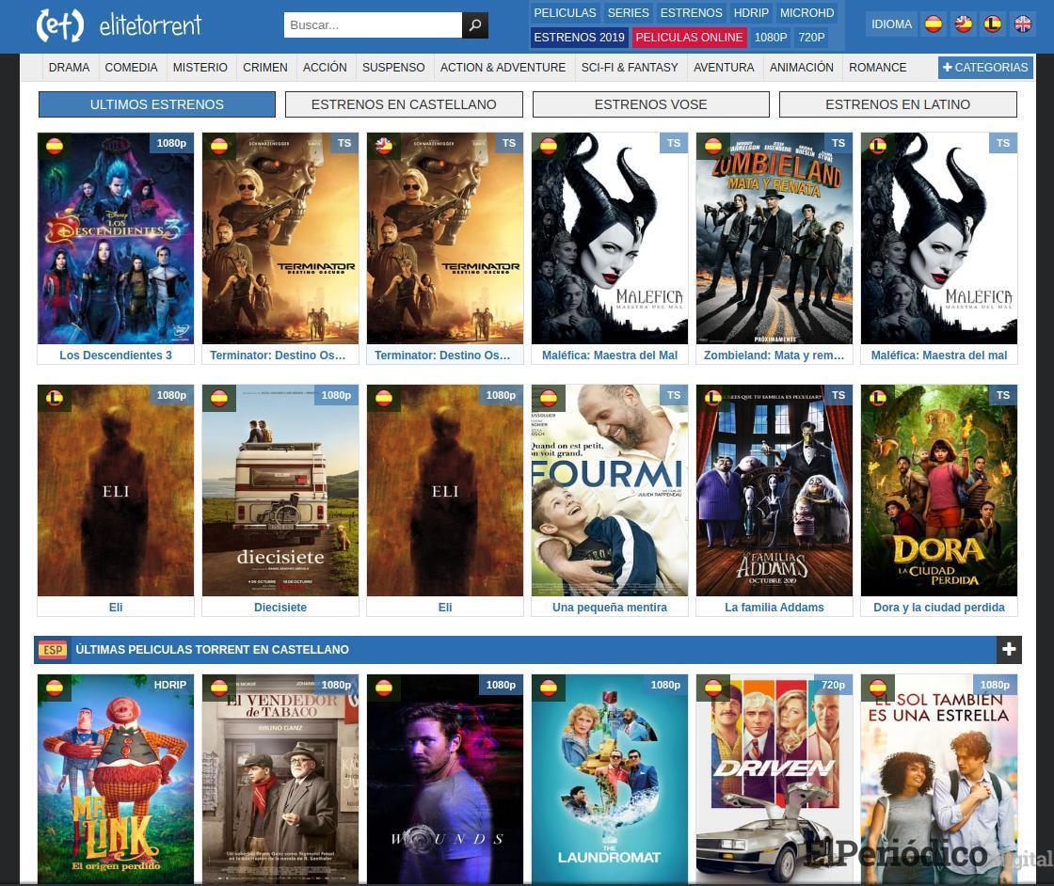
Task: Select the VOSE mixed flag language icon
Action: click(x=964, y=24)
